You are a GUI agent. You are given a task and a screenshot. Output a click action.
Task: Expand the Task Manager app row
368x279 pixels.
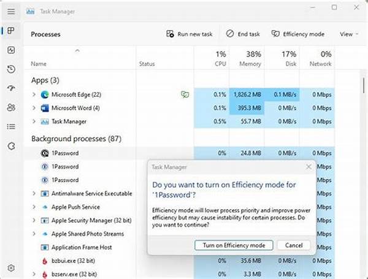click(34, 121)
